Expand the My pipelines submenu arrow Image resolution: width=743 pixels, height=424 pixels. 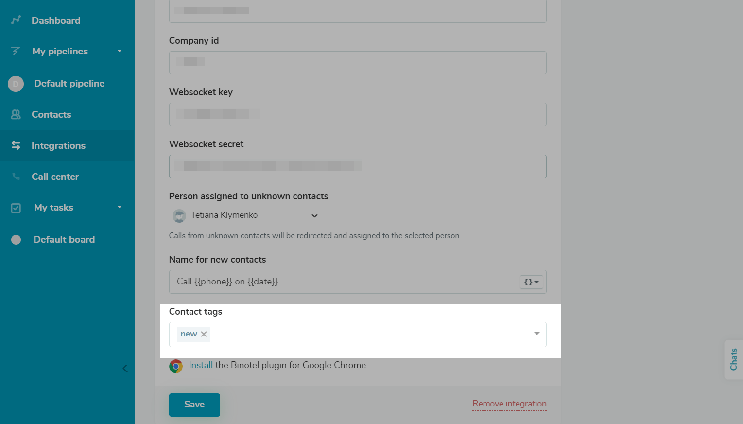pyautogui.click(x=120, y=51)
